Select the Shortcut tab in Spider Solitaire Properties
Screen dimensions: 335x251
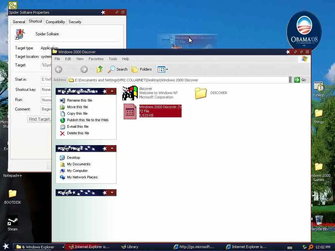35,21
